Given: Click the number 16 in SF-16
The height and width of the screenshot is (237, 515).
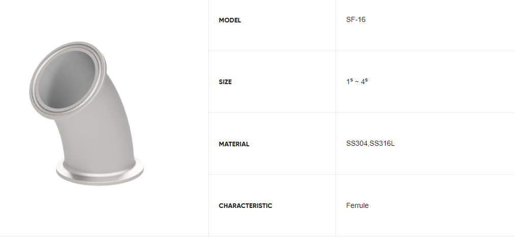Looking at the screenshot, I should pyautogui.click(x=362, y=20).
